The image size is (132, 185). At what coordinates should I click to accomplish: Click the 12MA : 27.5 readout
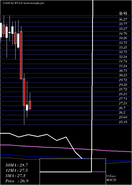17,170
